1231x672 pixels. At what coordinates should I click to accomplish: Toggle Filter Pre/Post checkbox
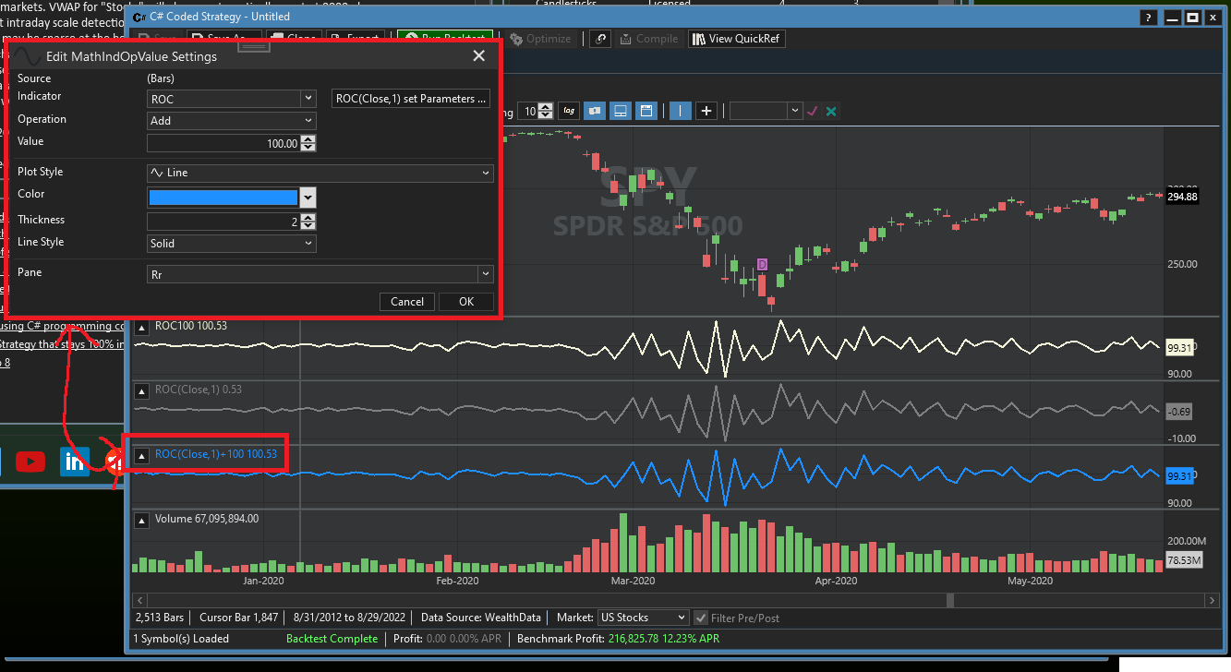click(x=702, y=618)
